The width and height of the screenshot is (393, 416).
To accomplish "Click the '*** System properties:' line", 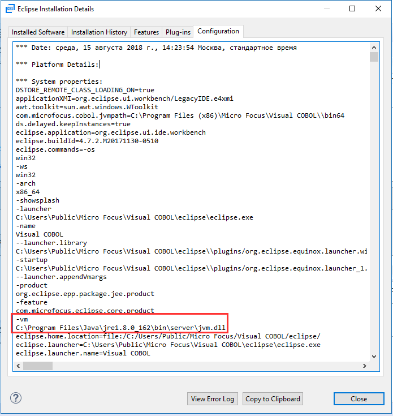I will 59,82.
